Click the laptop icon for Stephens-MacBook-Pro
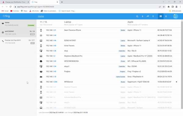The height and width of the screenshot is (116, 183). click(41, 56)
